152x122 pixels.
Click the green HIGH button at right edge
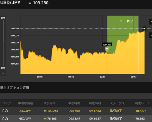click(x=150, y=22)
